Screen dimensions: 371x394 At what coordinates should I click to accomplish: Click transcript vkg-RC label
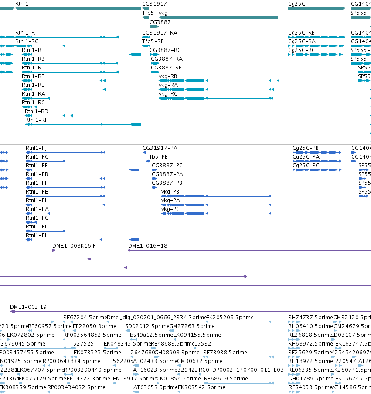pos(168,94)
